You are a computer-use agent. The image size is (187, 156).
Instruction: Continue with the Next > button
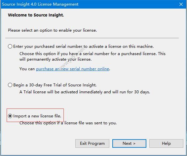point(129,143)
